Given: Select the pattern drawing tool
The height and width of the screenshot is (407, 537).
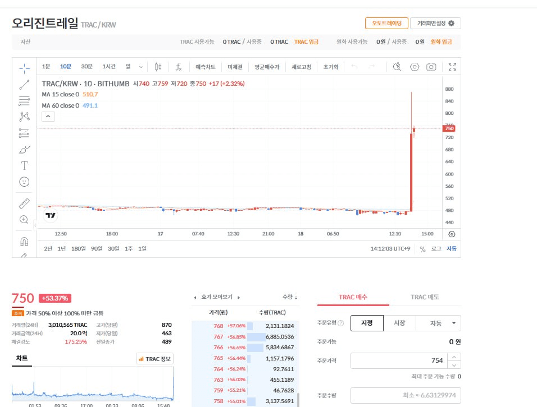Looking at the screenshot, I should [24, 117].
